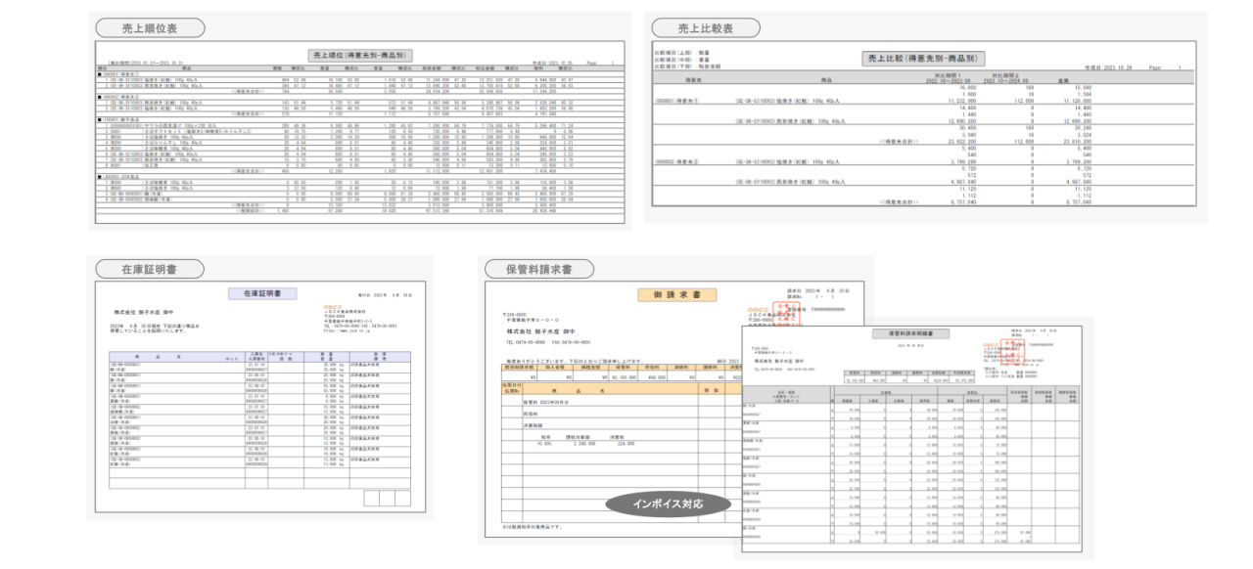1253x569 pixels.
Task: Click the orange JSCK logo on the stock certificate
Action: pyautogui.click(x=334, y=306)
